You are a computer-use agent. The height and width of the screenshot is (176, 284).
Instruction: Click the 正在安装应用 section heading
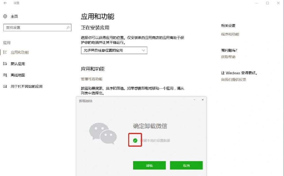click(x=95, y=28)
